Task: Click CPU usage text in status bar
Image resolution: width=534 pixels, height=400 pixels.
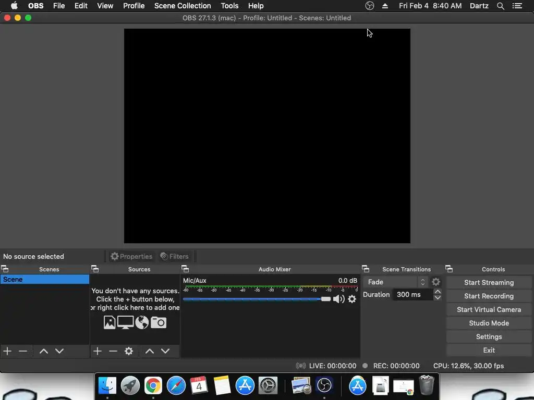Action: [468, 366]
